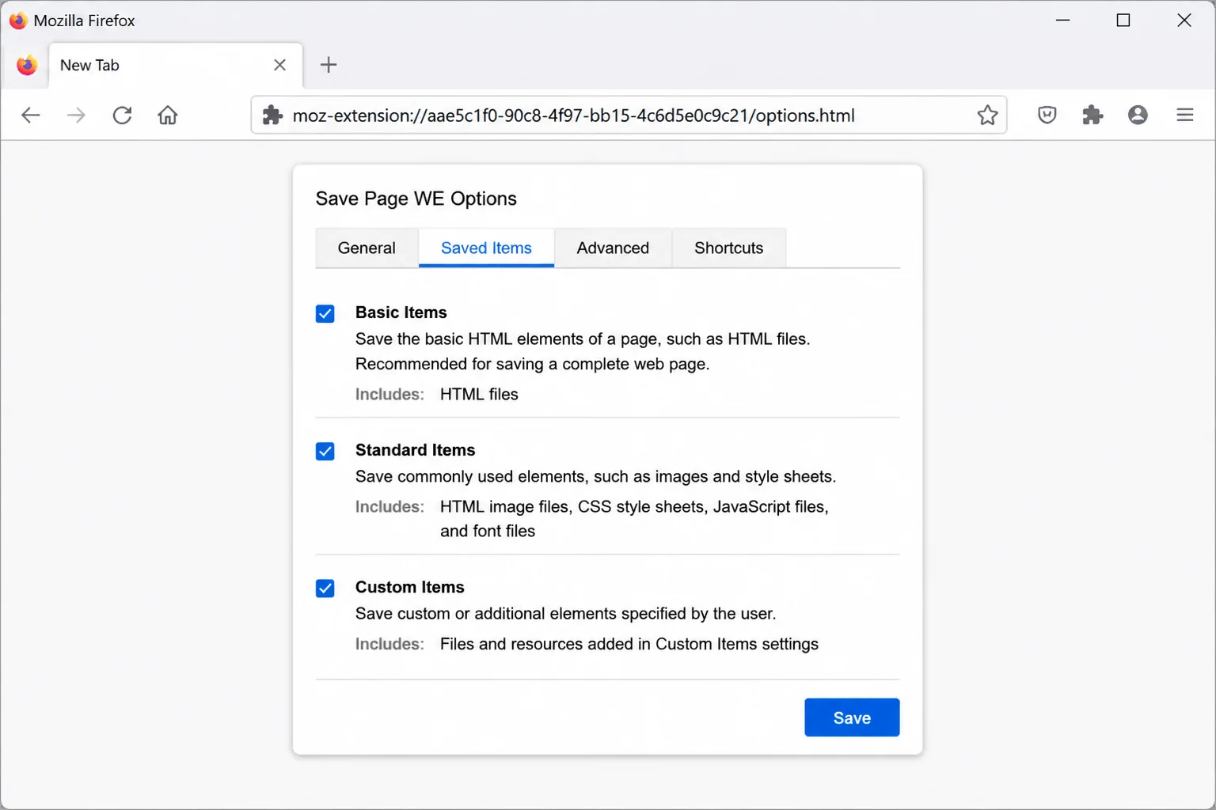Focus the moz-extension URL address field

[628, 115]
